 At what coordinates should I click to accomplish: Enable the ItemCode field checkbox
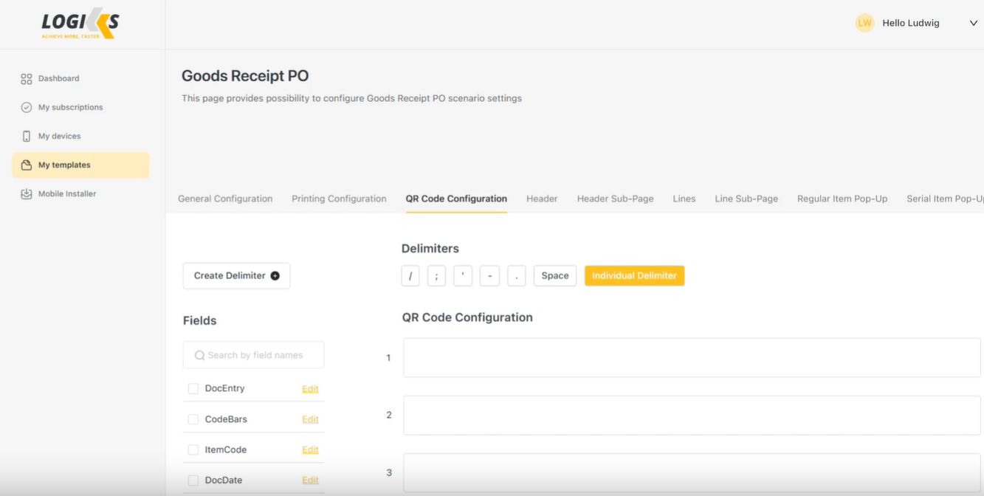pyautogui.click(x=193, y=450)
